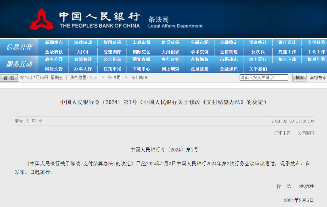Open the 法律法规 section

coord(83,43)
